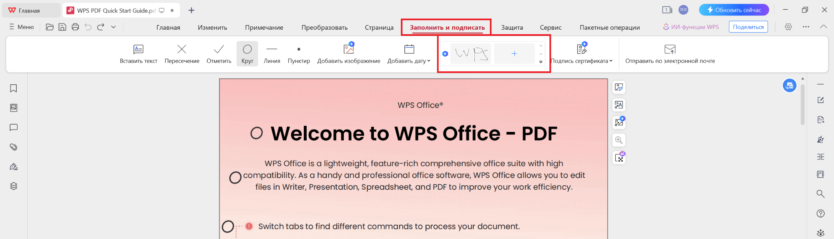Open Подпись сертификата dropdown
The width and height of the screenshot is (834, 239).
pyautogui.click(x=582, y=54)
